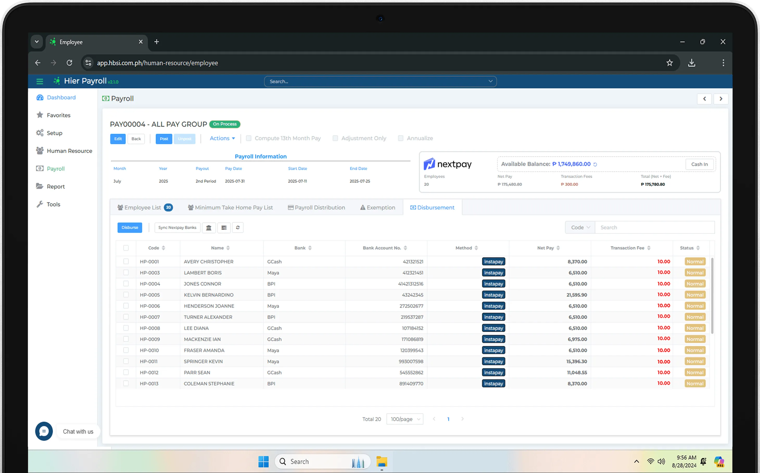Open the Code filter dropdown
The image size is (760, 473).
(580, 228)
